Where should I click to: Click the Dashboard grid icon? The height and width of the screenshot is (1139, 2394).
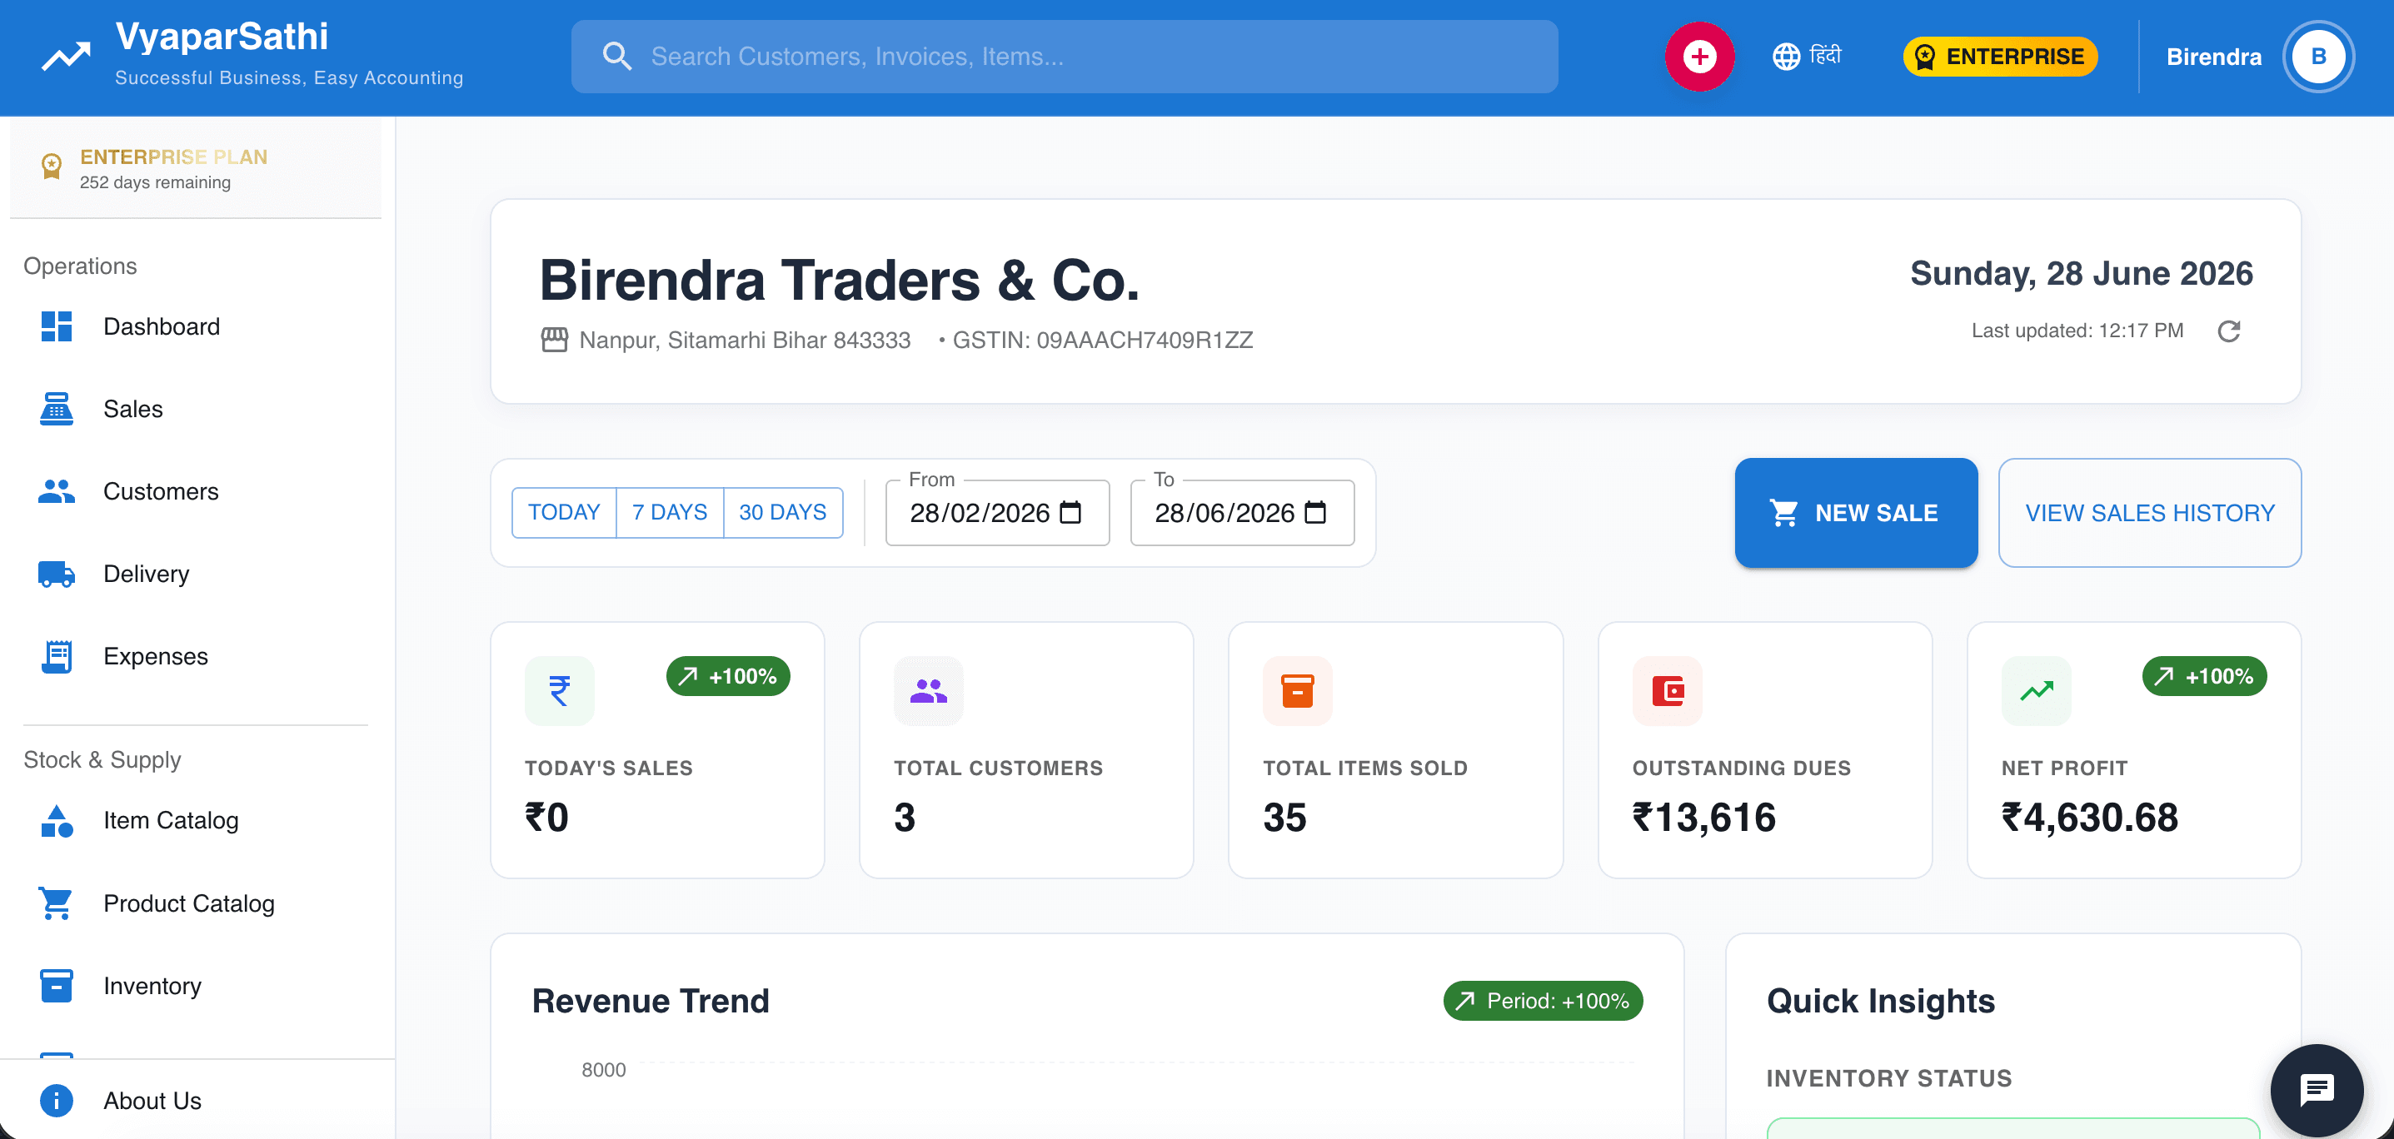coord(57,327)
